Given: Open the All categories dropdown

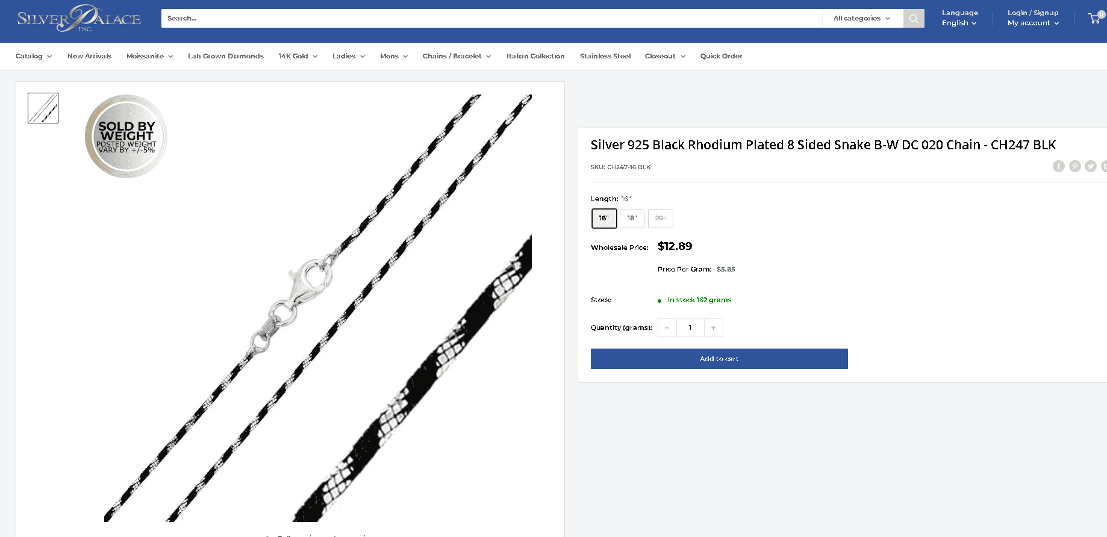Looking at the screenshot, I should click(x=861, y=18).
